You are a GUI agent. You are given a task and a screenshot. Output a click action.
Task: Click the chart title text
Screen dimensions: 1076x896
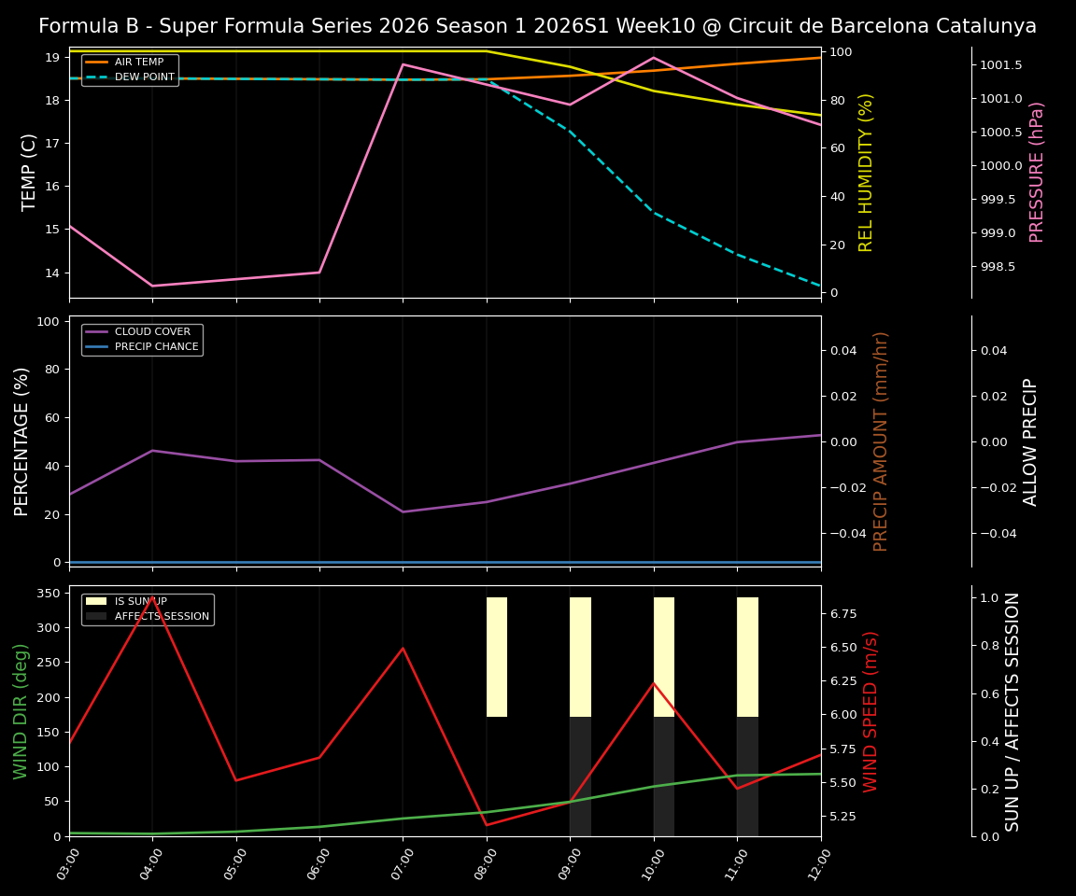(x=538, y=26)
